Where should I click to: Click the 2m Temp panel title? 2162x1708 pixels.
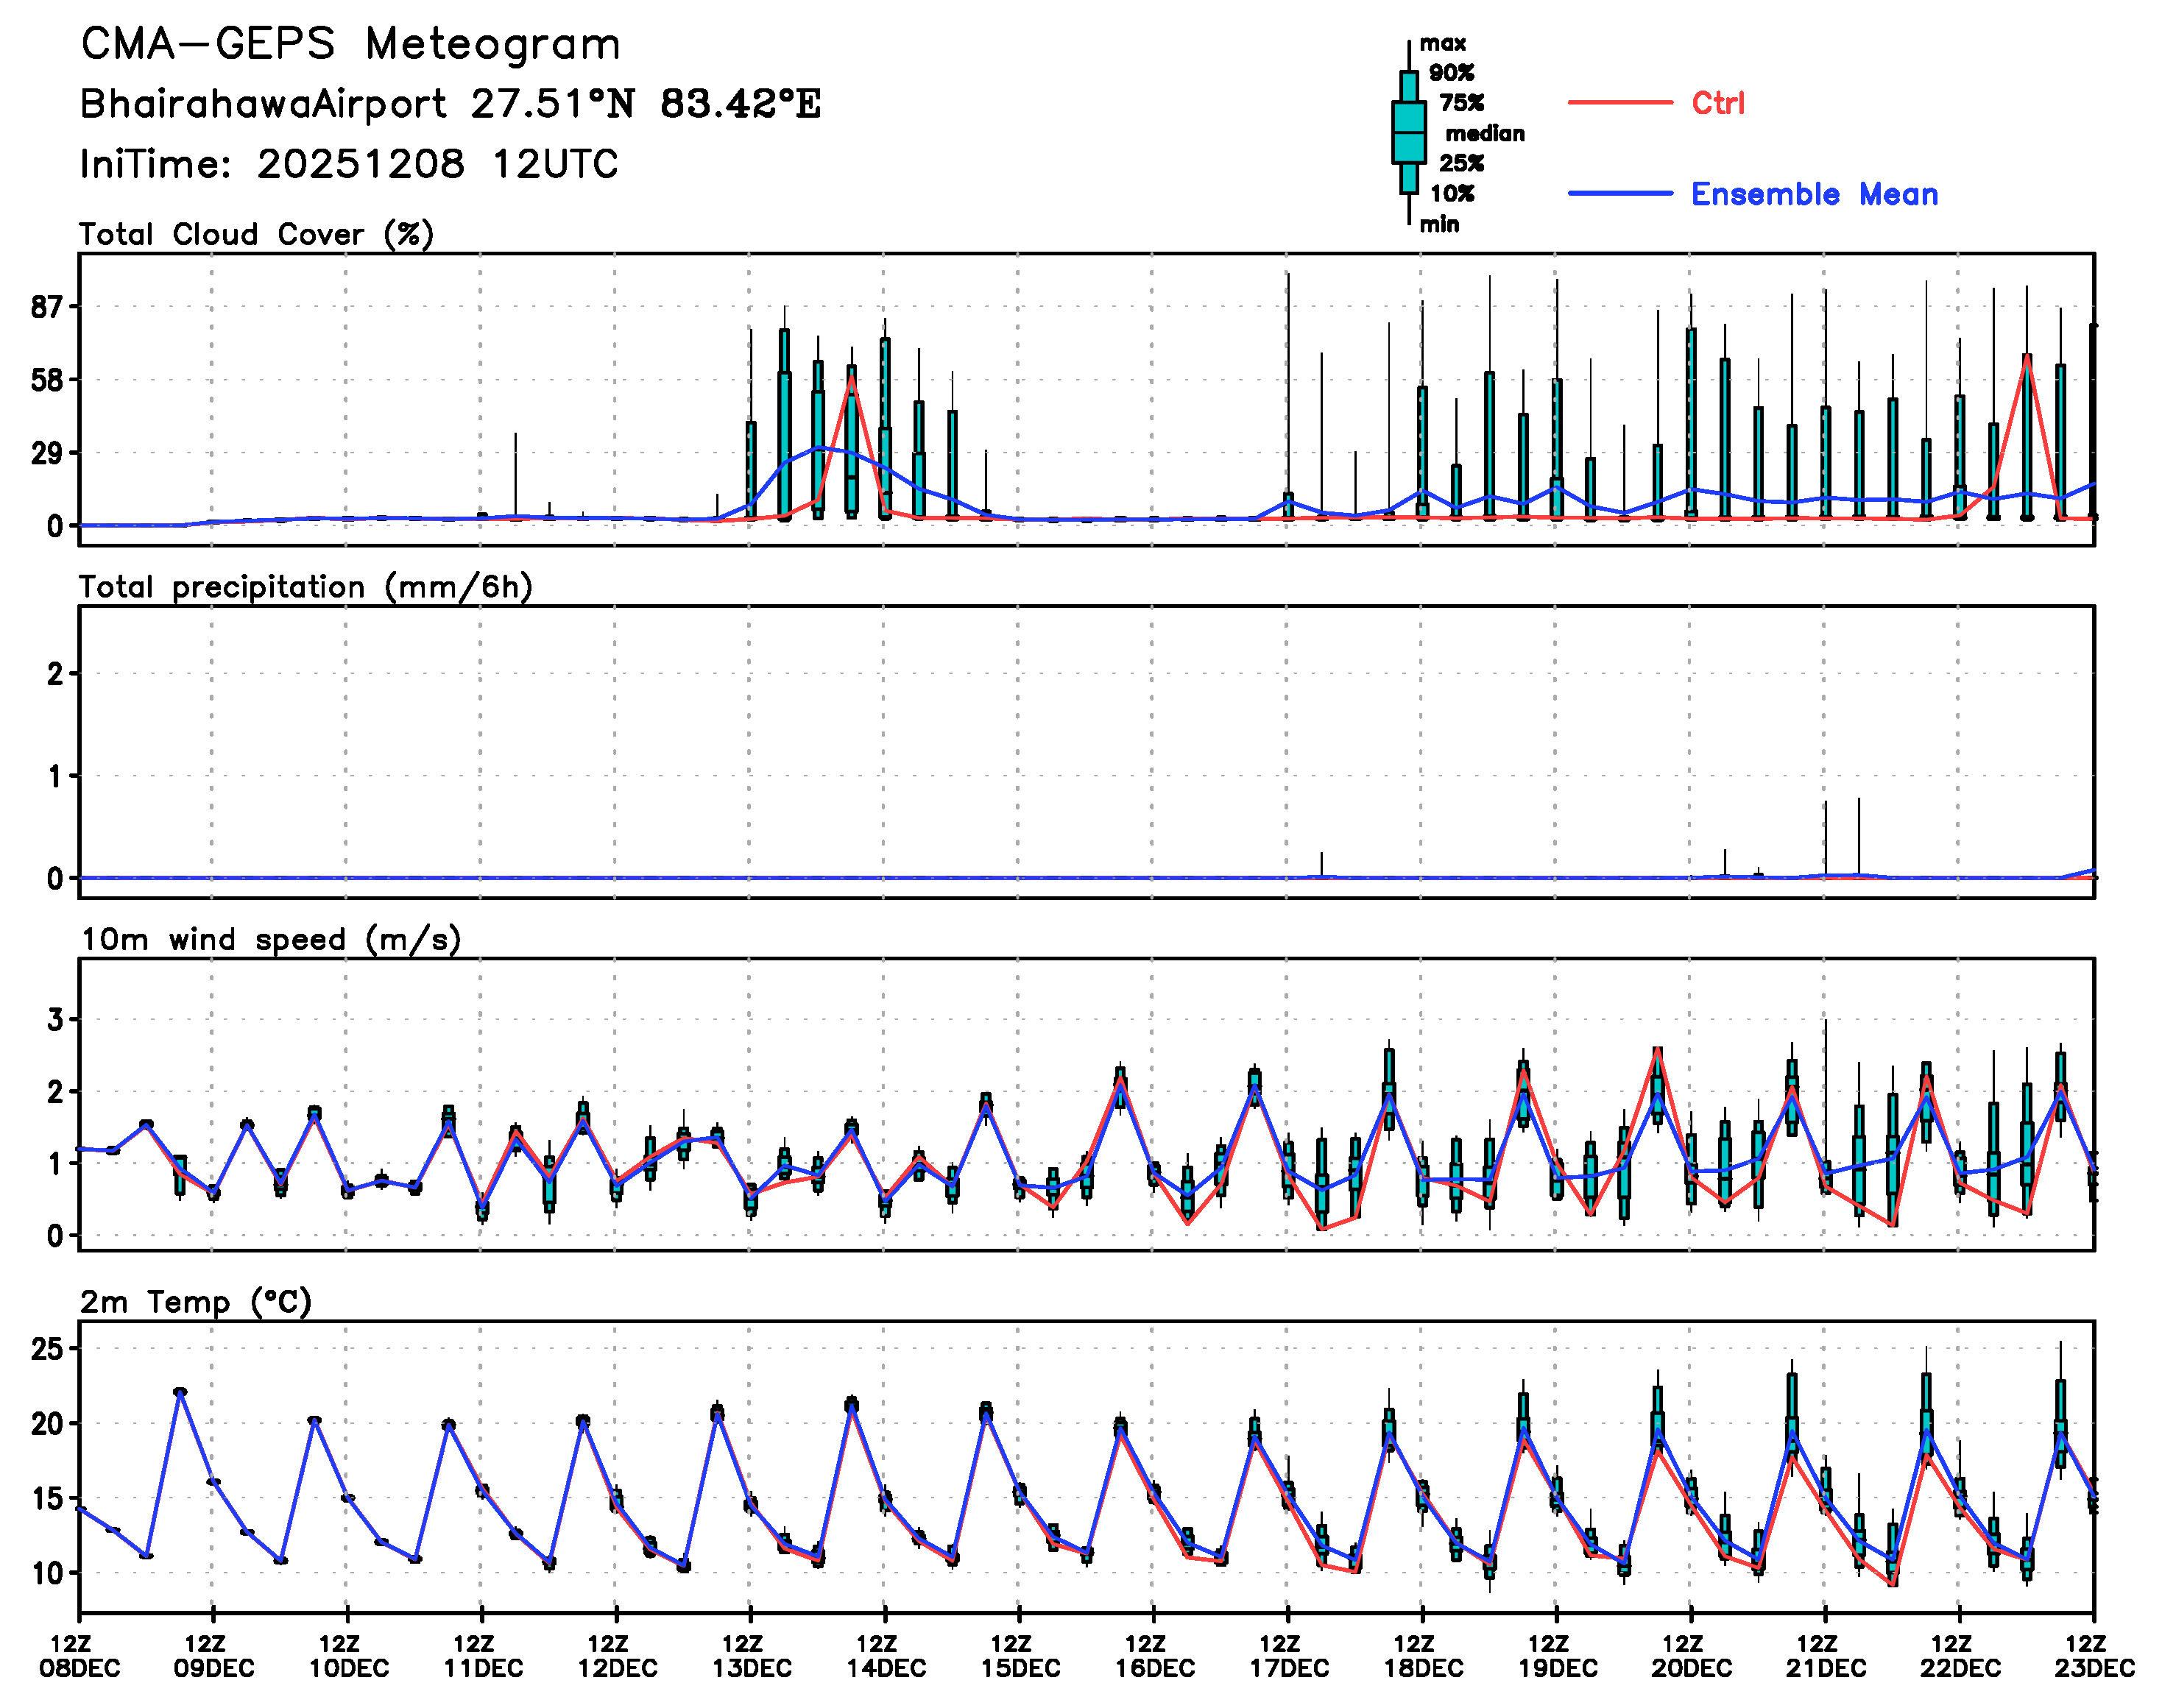[x=196, y=1302]
